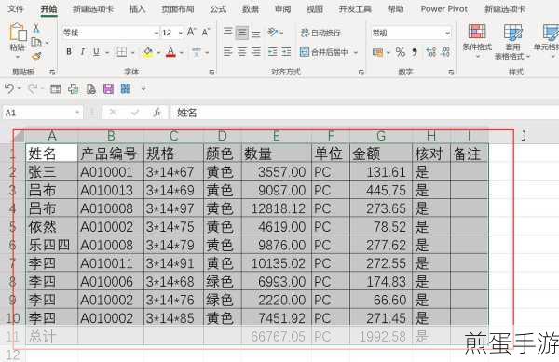Switch to 页面布局 tab
This screenshot has height=362, width=559.
click(x=178, y=9)
